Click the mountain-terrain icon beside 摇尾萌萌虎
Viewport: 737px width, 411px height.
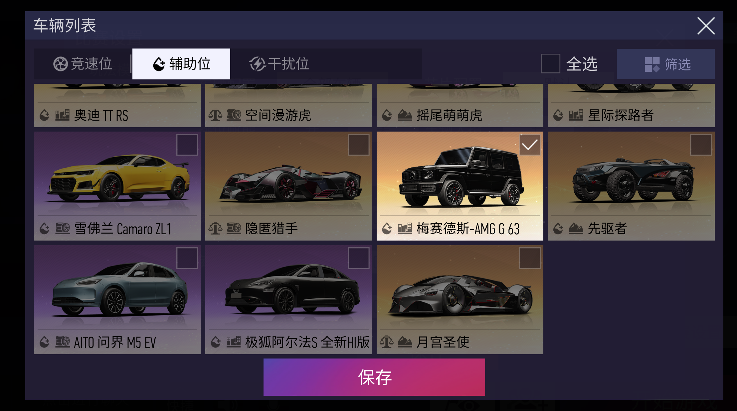405,115
